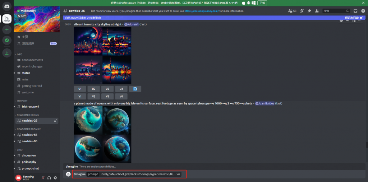The height and width of the screenshot is (182, 368).
Task: Toggle headphones deafen in user panel
Action: click(49, 178)
